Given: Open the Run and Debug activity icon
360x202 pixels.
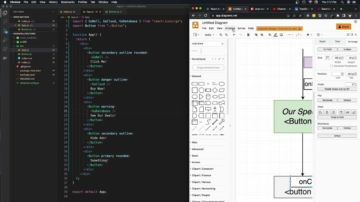Looking at the screenshot, I should (x=5, y=40).
